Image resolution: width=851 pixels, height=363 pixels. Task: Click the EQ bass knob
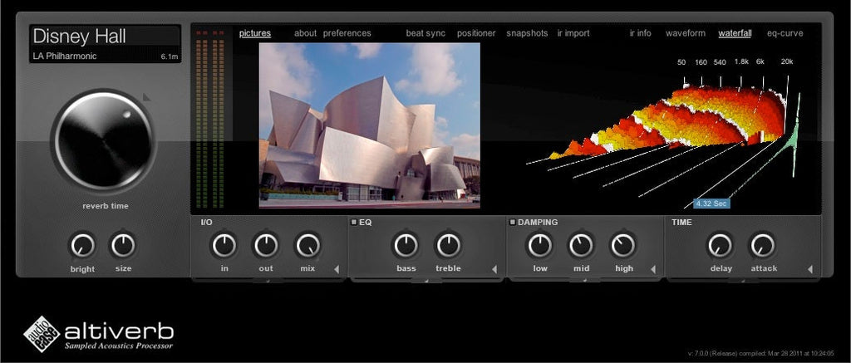[x=406, y=246]
